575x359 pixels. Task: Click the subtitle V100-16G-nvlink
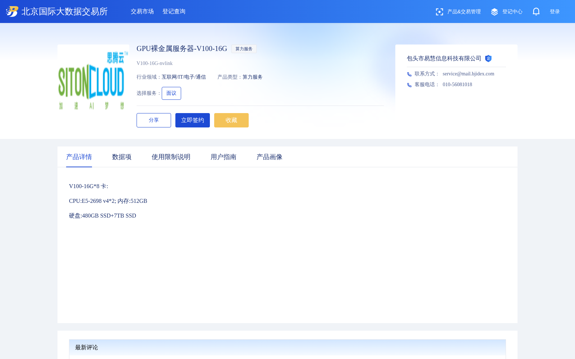pyautogui.click(x=155, y=64)
